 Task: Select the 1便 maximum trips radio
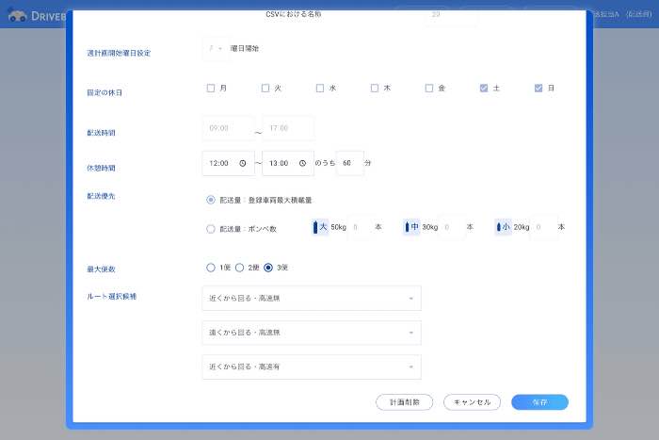click(x=211, y=268)
